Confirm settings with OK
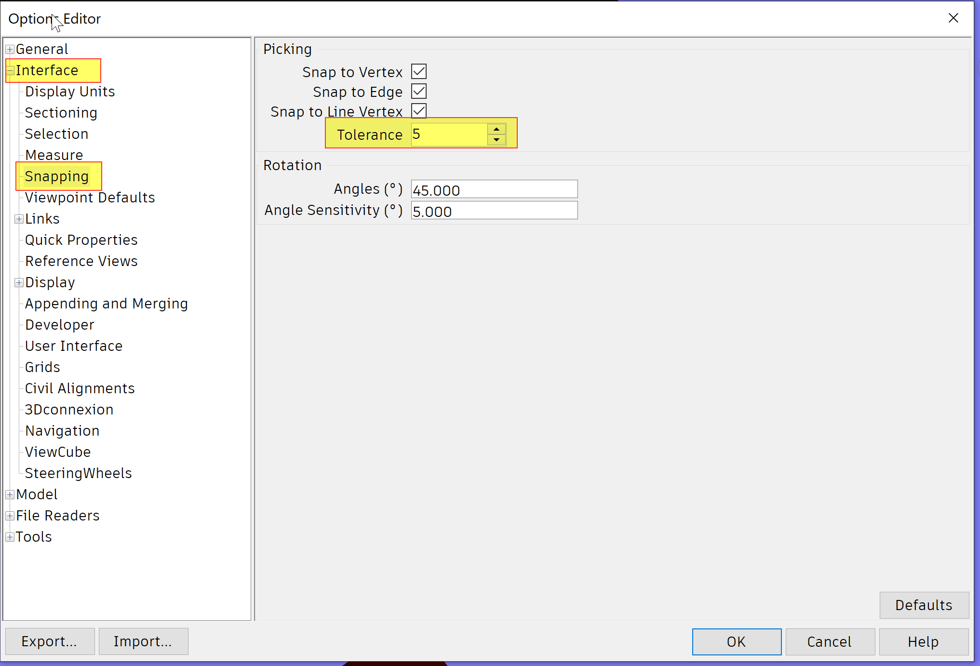The height and width of the screenshot is (666, 980). point(736,641)
